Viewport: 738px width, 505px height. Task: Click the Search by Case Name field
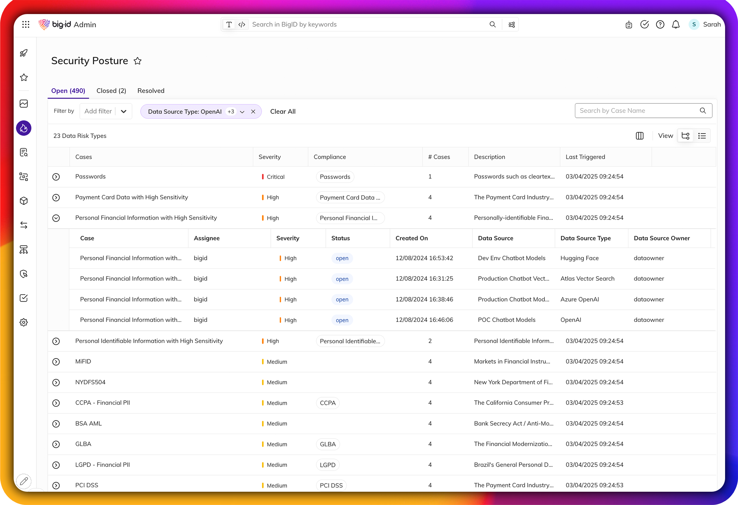[638, 111]
